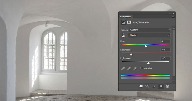Viewport: 192px width, 101px height.
Task: Activate the on-image targeted adjustment hand tool
Action: point(123,35)
